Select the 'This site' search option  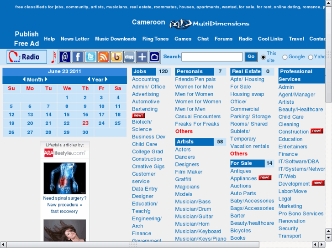(263, 57)
